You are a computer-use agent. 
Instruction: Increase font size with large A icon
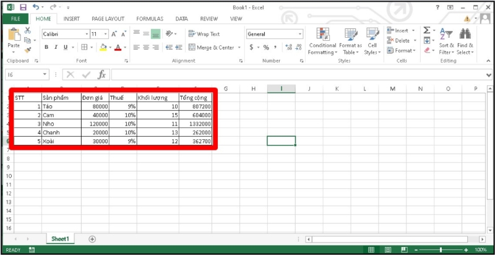(114, 34)
